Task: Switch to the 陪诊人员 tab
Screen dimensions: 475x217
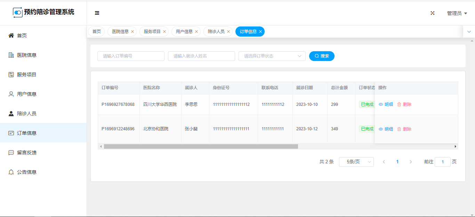Action: click(x=216, y=32)
